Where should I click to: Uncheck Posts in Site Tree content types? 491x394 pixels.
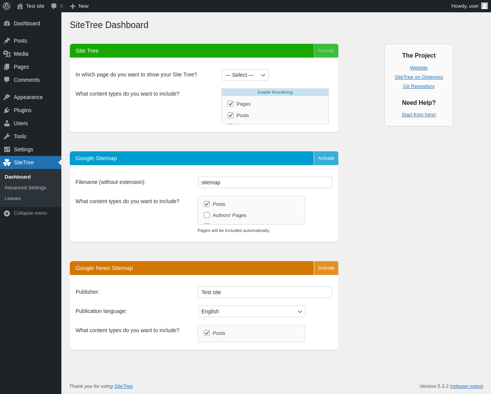(231, 115)
